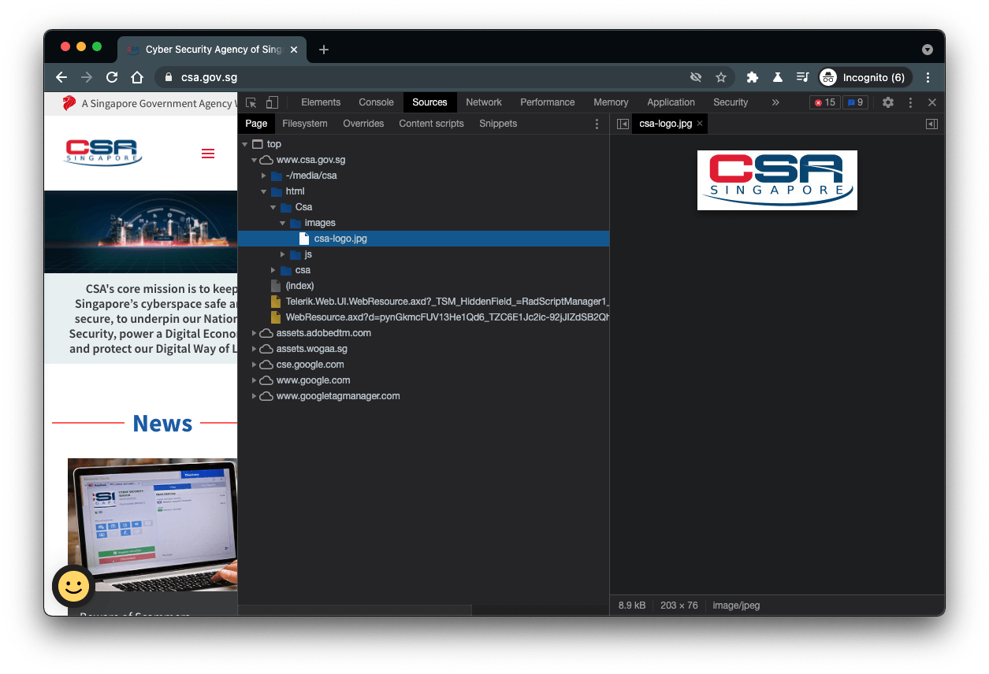Open the Security tab
This screenshot has width=989, height=674.
tap(731, 102)
